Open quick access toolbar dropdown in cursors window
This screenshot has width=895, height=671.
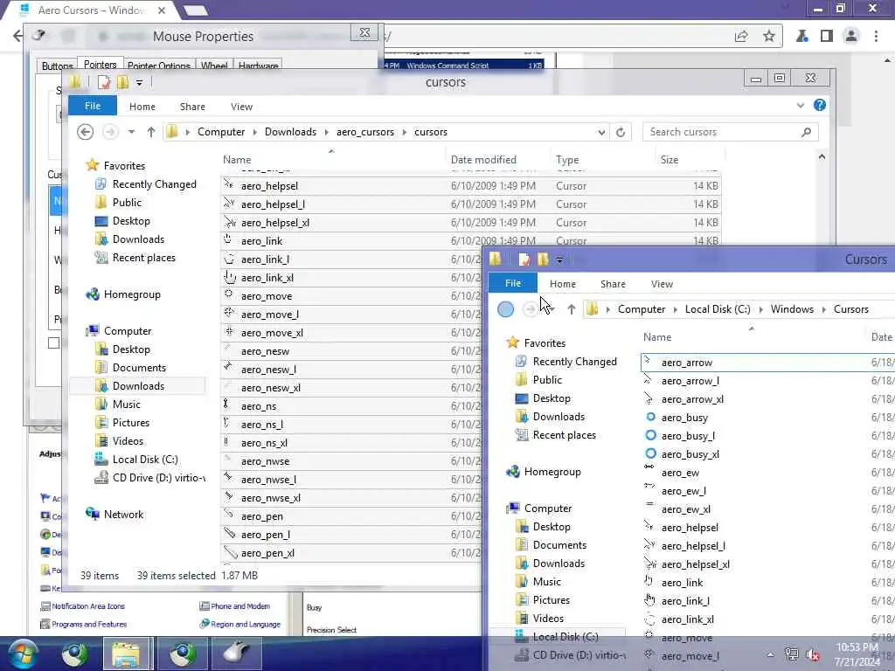click(x=139, y=83)
